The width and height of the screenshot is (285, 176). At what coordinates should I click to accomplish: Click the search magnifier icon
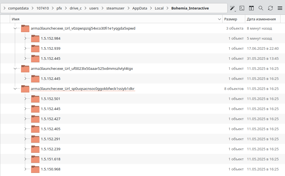[x=261, y=8]
